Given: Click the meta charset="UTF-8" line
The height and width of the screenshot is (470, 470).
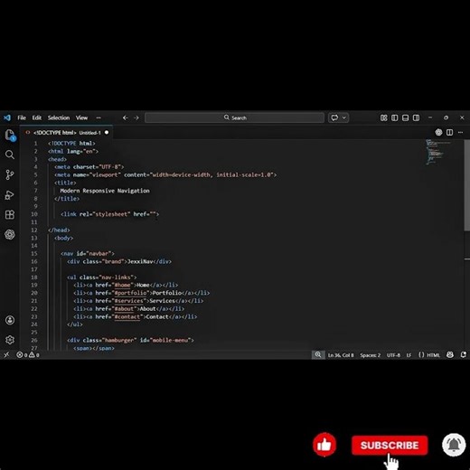Looking at the screenshot, I should point(89,167).
